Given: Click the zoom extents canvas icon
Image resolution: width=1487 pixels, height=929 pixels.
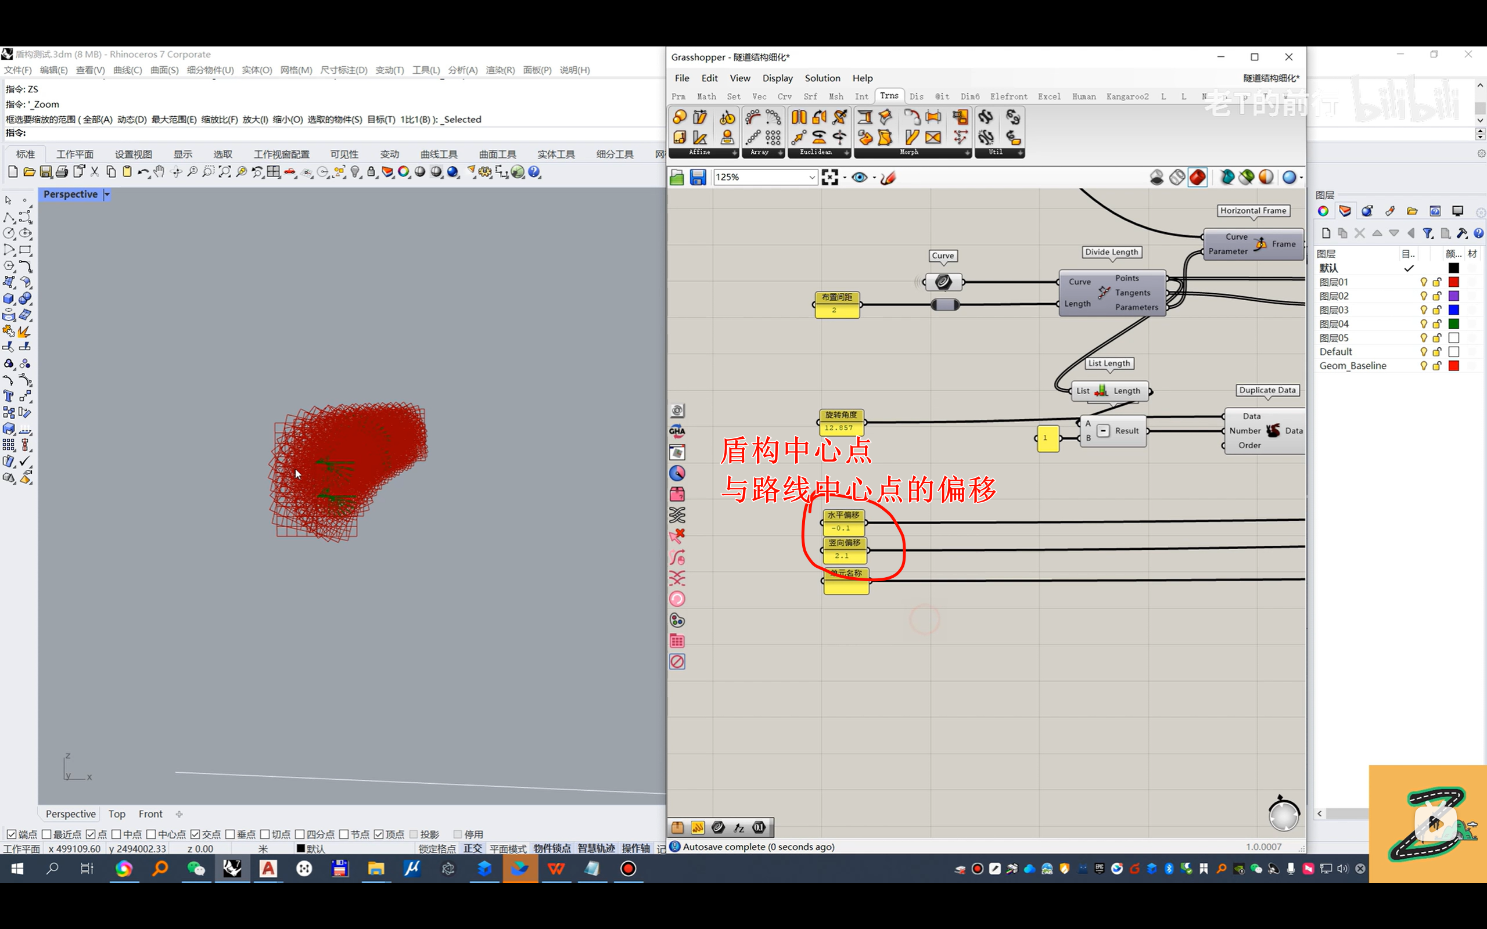Looking at the screenshot, I should point(829,178).
